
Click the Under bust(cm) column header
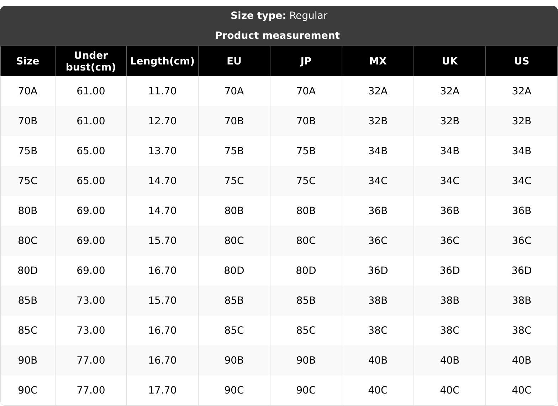pos(91,61)
